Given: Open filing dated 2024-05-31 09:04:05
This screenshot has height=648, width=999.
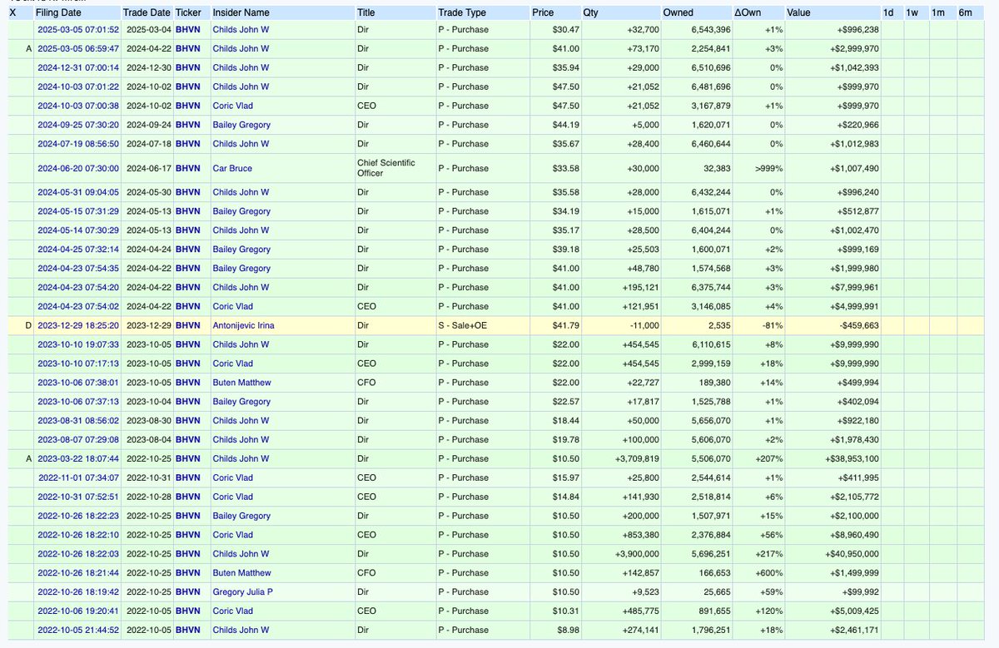Looking at the screenshot, I should pos(78,192).
